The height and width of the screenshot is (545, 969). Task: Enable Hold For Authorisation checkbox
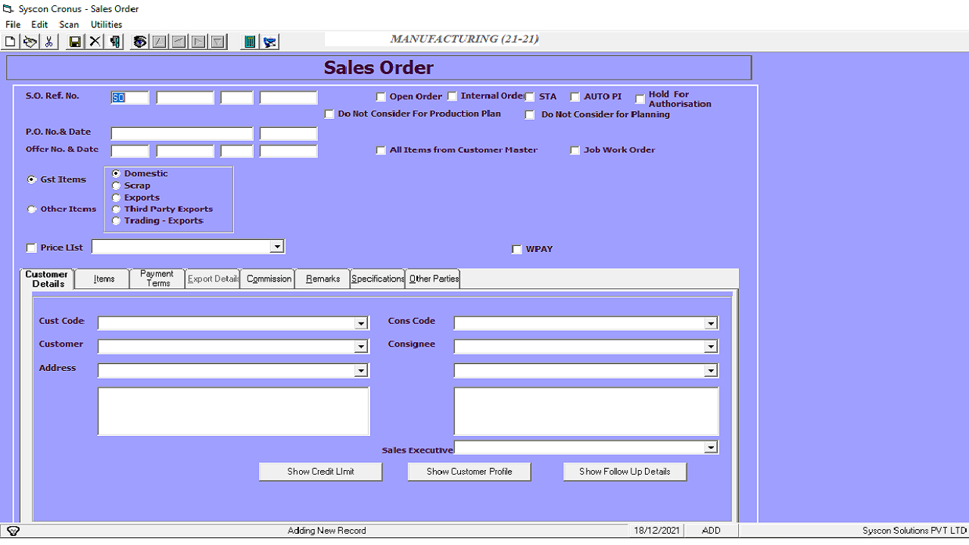point(640,99)
